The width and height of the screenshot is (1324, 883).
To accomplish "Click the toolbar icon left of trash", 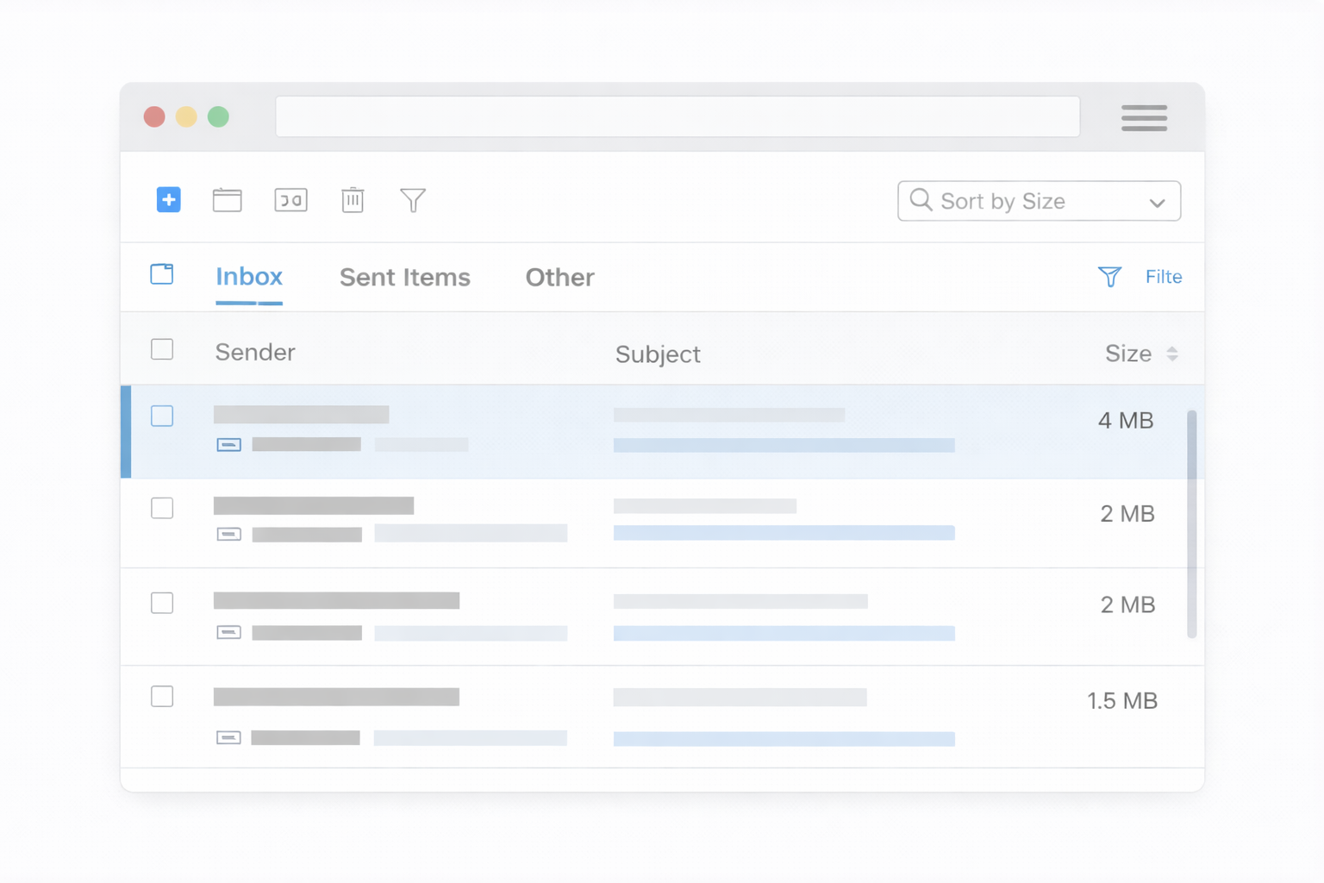I will tap(290, 200).
